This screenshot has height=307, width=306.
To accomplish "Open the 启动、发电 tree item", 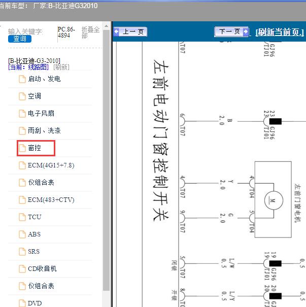I will click(x=44, y=79).
